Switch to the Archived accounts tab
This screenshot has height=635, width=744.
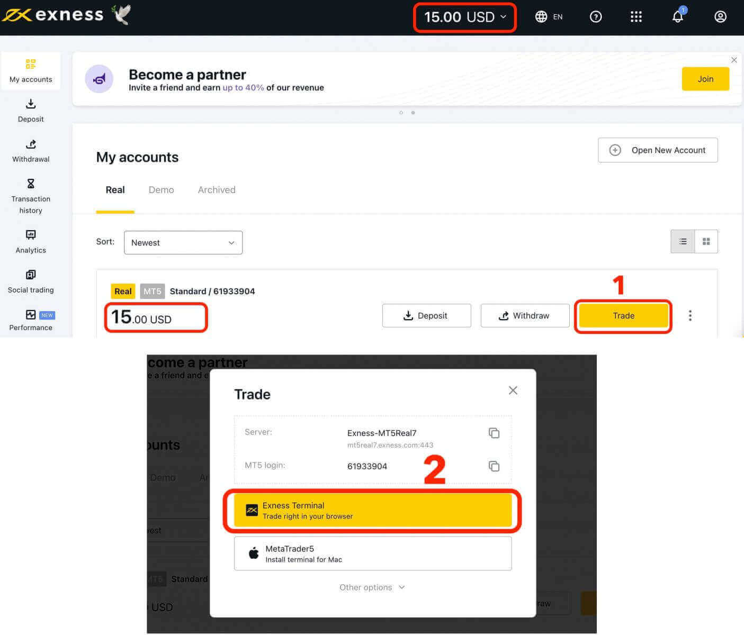click(x=217, y=190)
